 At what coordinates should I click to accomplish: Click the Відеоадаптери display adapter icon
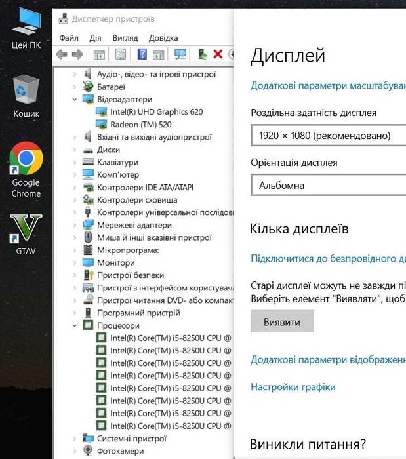pyautogui.click(x=88, y=99)
